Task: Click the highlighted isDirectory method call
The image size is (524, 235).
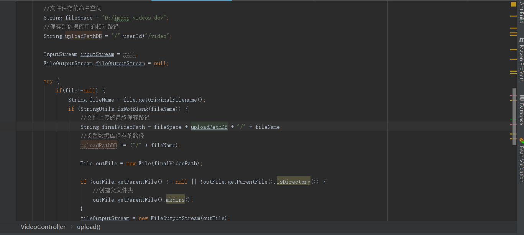Action: 293,182
